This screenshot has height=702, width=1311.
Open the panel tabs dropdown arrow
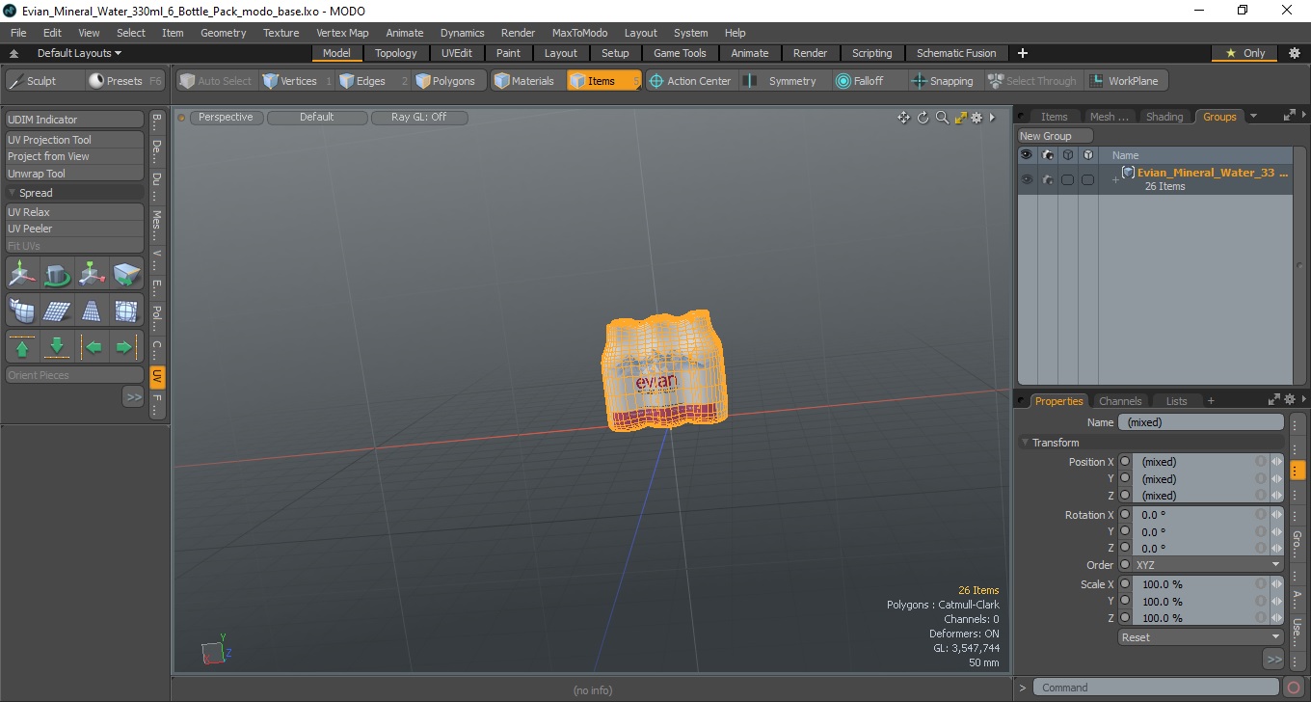pyautogui.click(x=1253, y=117)
